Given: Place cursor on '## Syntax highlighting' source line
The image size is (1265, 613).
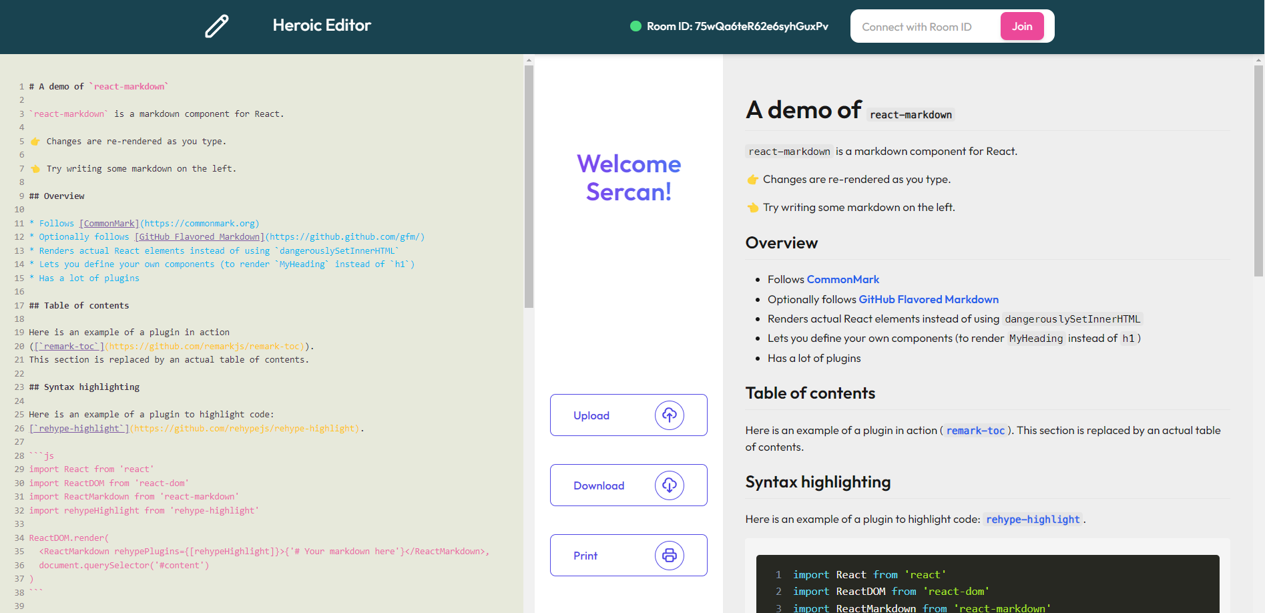Looking at the screenshot, I should click(x=84, y=387).
